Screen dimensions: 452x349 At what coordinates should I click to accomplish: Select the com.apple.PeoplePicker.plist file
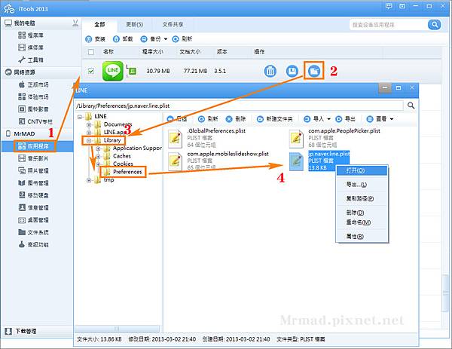point(335,138)
